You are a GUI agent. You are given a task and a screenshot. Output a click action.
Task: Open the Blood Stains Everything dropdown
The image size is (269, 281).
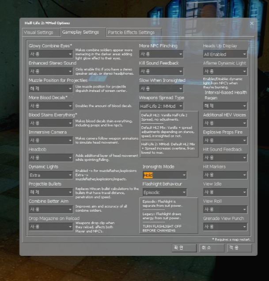click(51, 123)
